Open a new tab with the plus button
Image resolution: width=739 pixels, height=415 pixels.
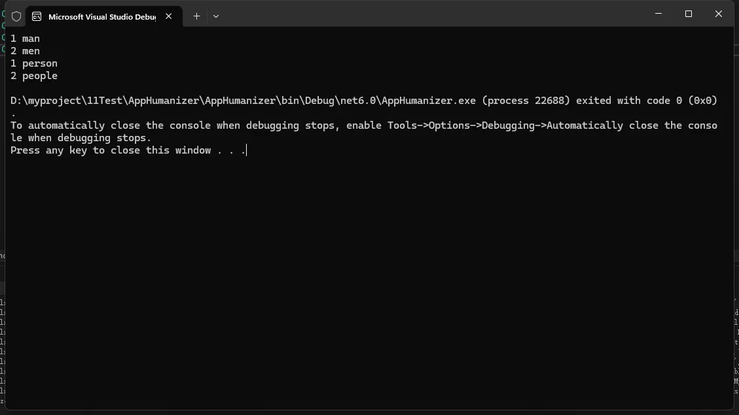(x=196, y=16)
